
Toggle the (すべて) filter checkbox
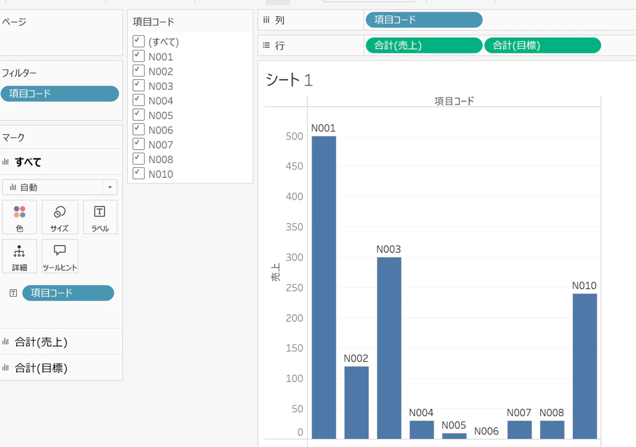click(x=138, y=41)
